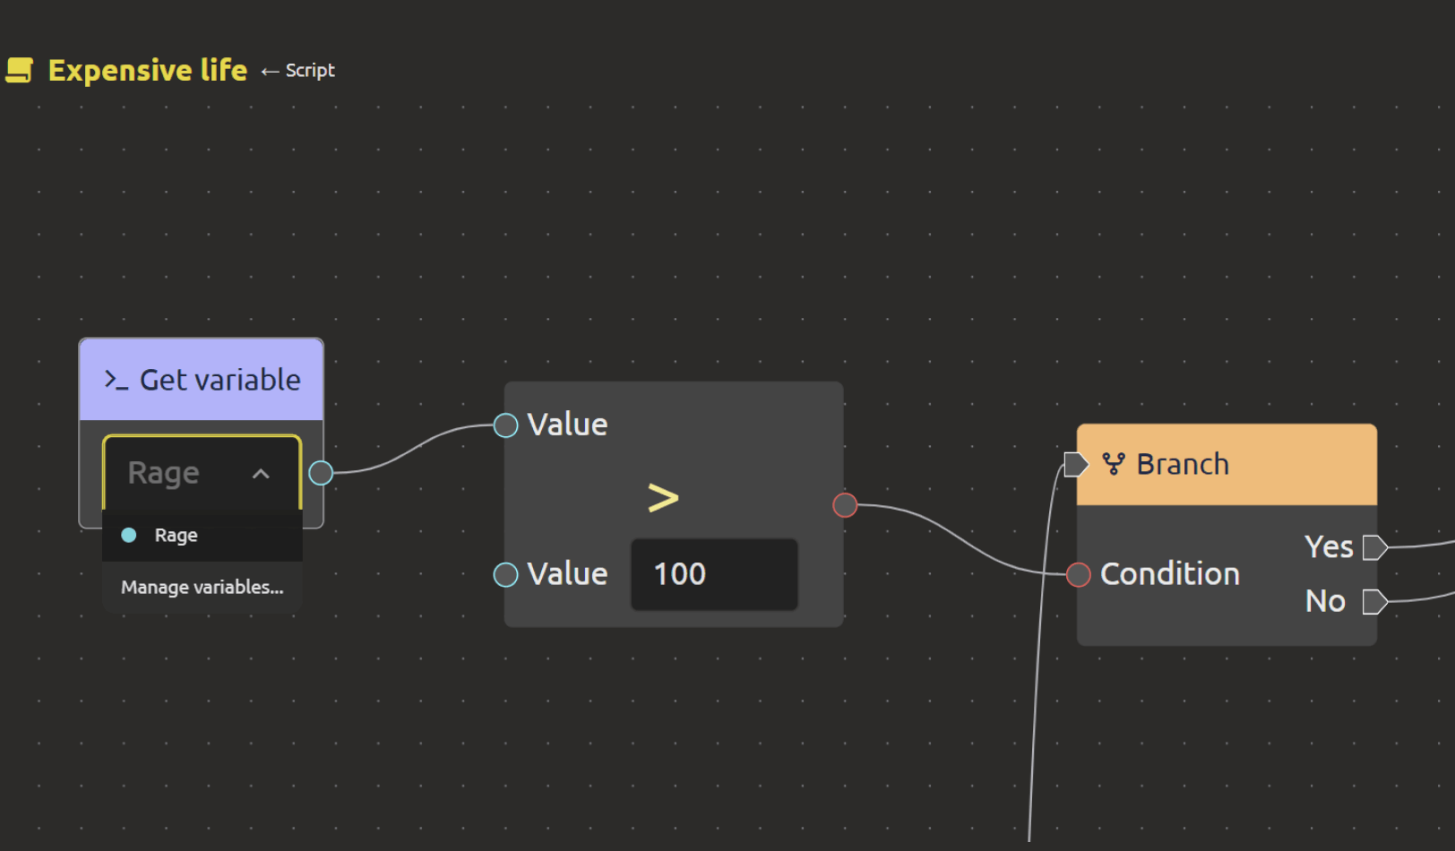The height and width of the screenshot is (851, 1455).
Task: Click the cyan dot beside Rage option
Action: click(129, 535)
